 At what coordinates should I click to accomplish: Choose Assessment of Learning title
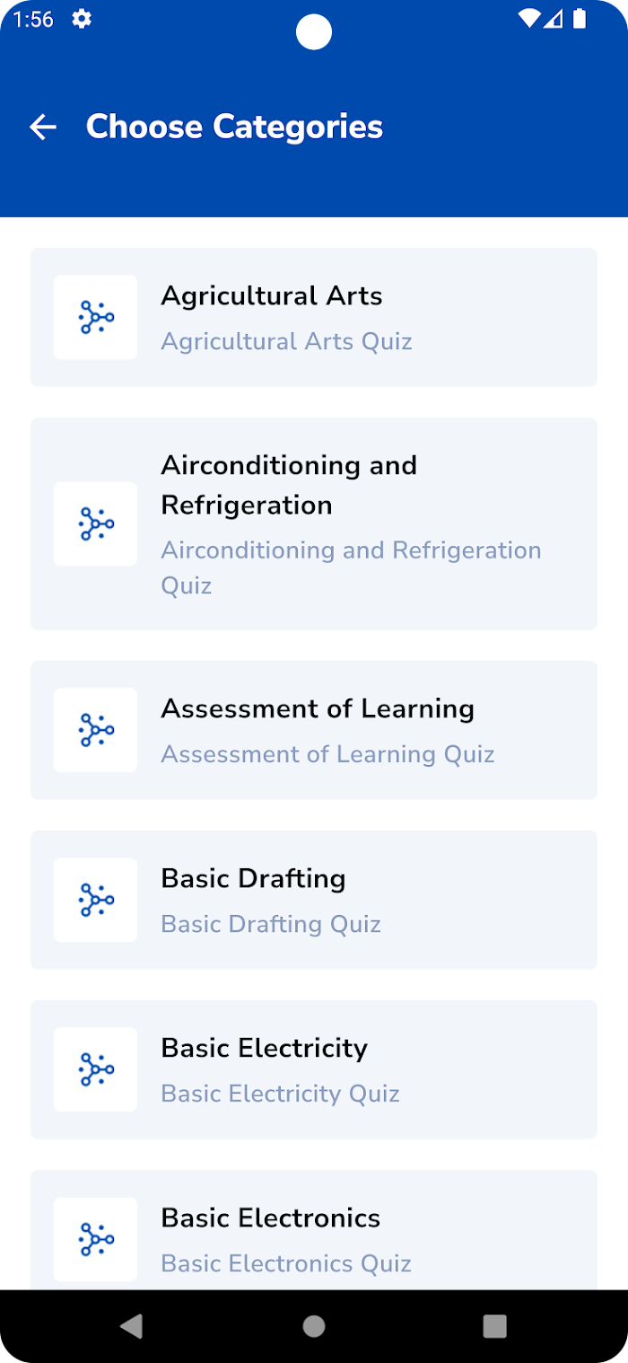click(x=318, y=708)
